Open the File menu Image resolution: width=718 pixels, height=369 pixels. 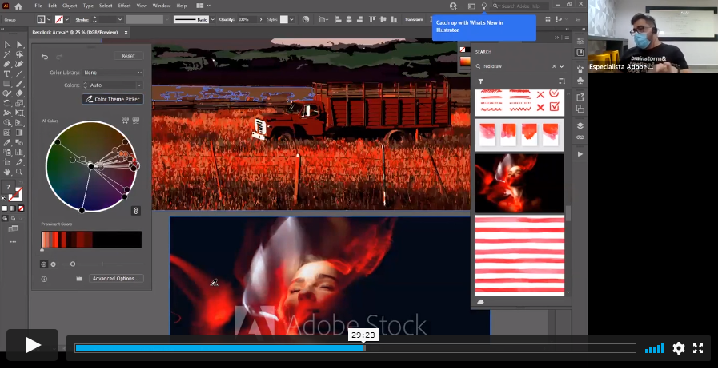(38, 6)
